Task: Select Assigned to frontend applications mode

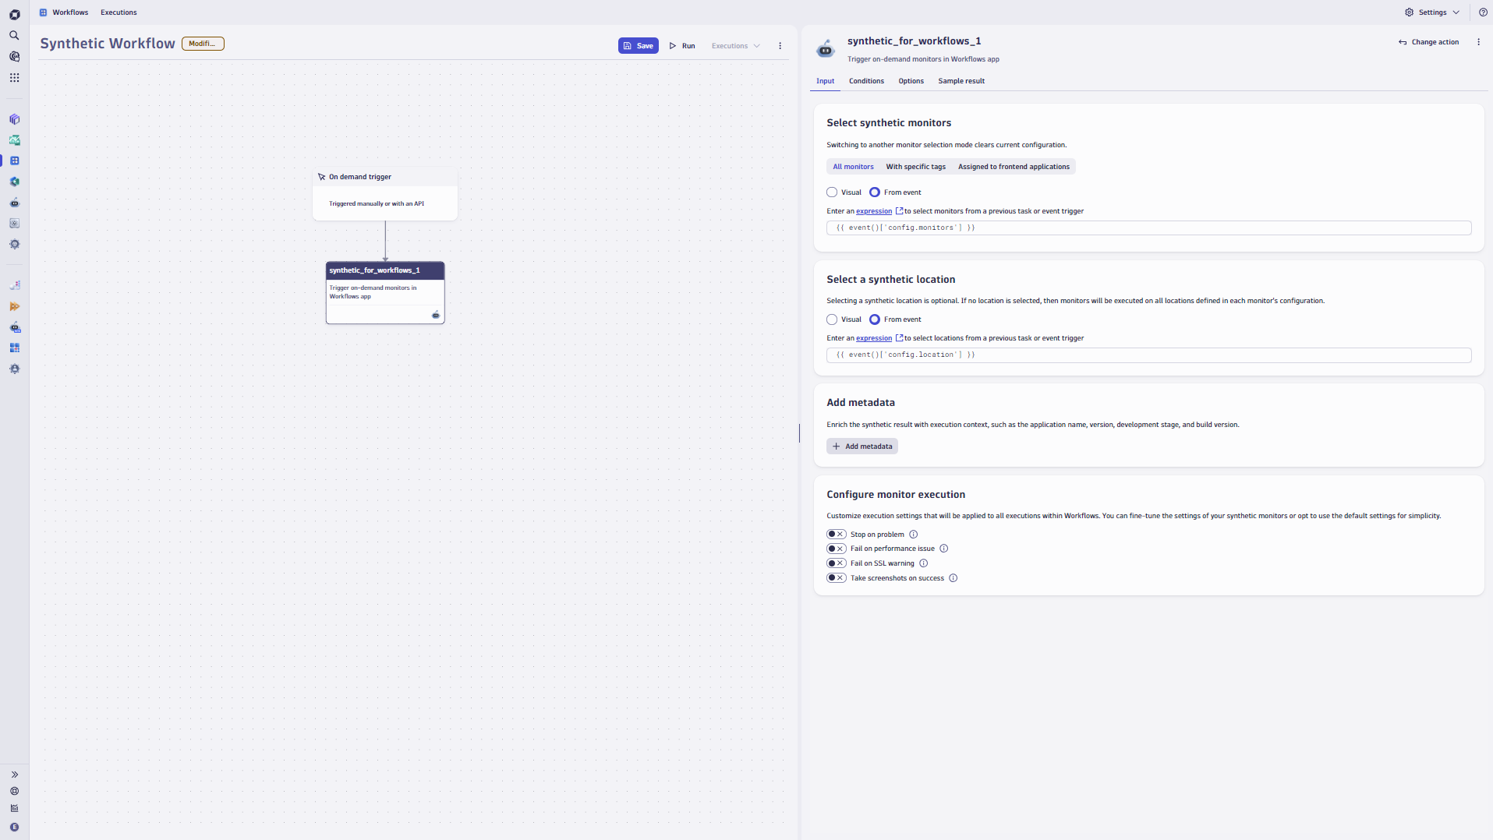Action: coord(1014,167)
